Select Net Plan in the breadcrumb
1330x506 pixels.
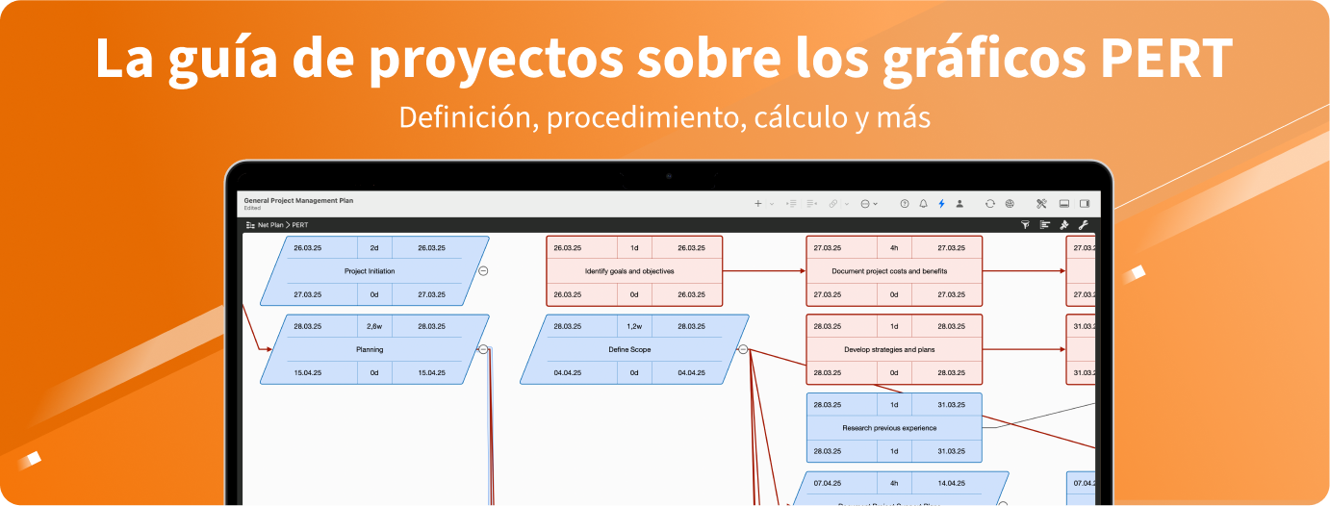[269, 225]
